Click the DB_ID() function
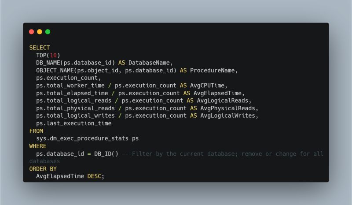Viewport: 352px width, 205px height. tap(106, 154)
